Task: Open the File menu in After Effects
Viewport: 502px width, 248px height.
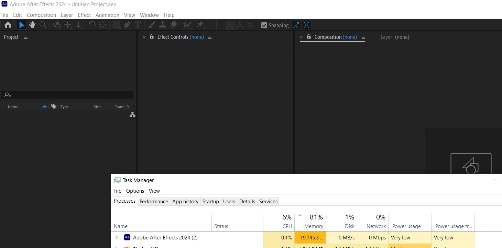Action: click(4, 15)
